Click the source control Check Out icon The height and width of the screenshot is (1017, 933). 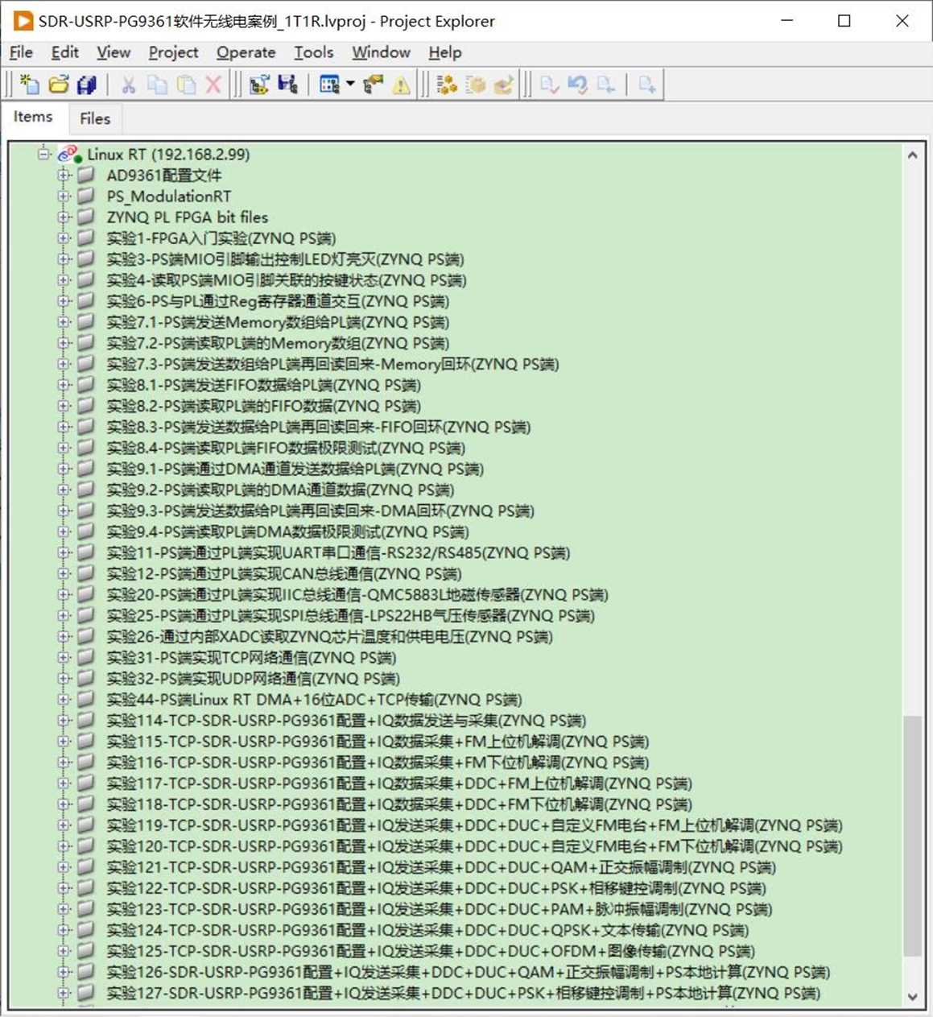coord(606,84)
